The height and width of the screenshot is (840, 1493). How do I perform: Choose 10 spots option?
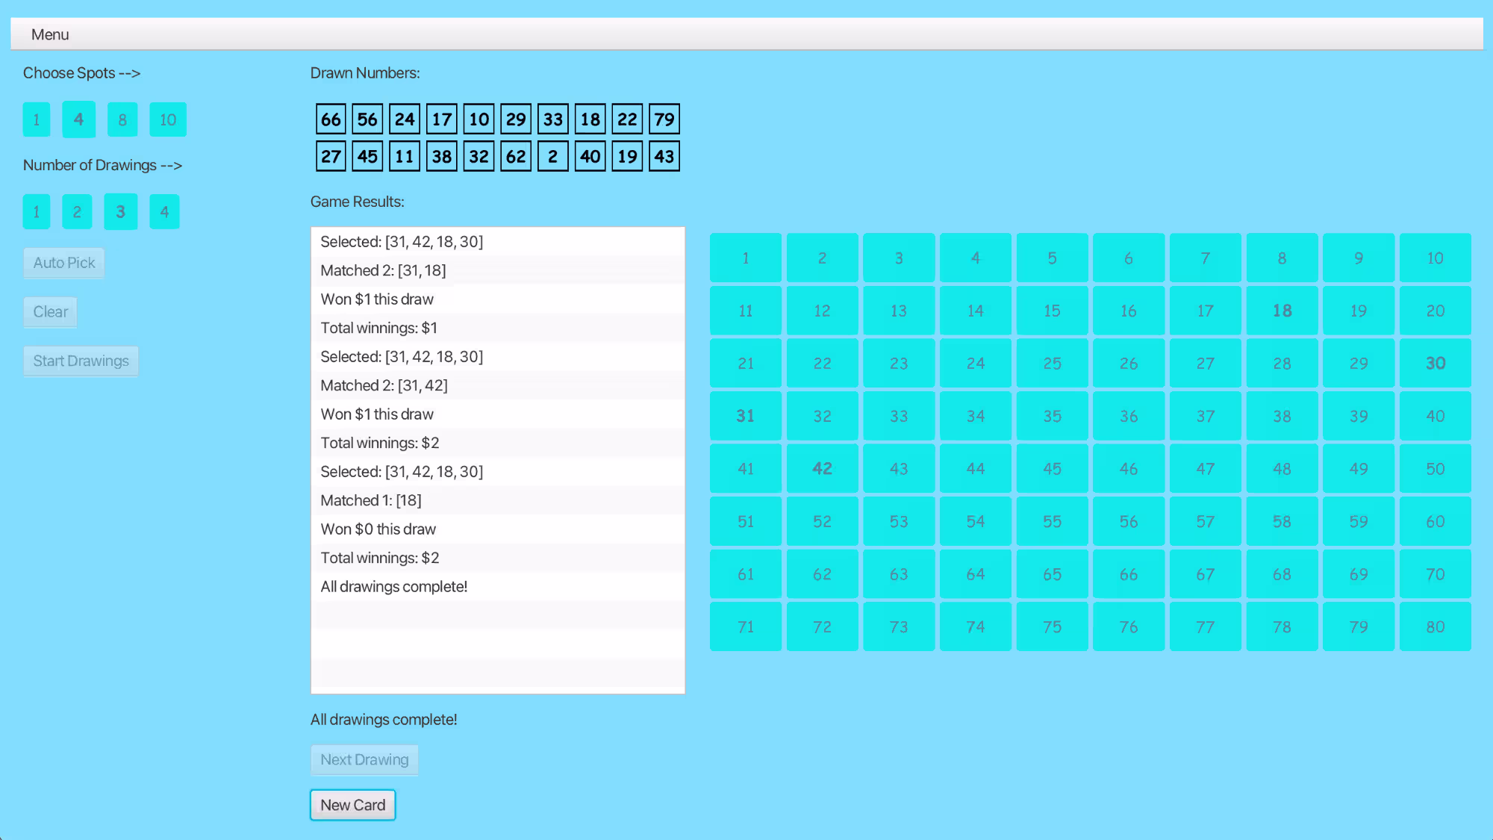167,119
